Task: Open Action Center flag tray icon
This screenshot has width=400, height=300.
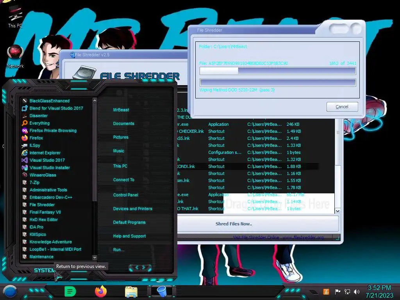Action: (337, 291)
